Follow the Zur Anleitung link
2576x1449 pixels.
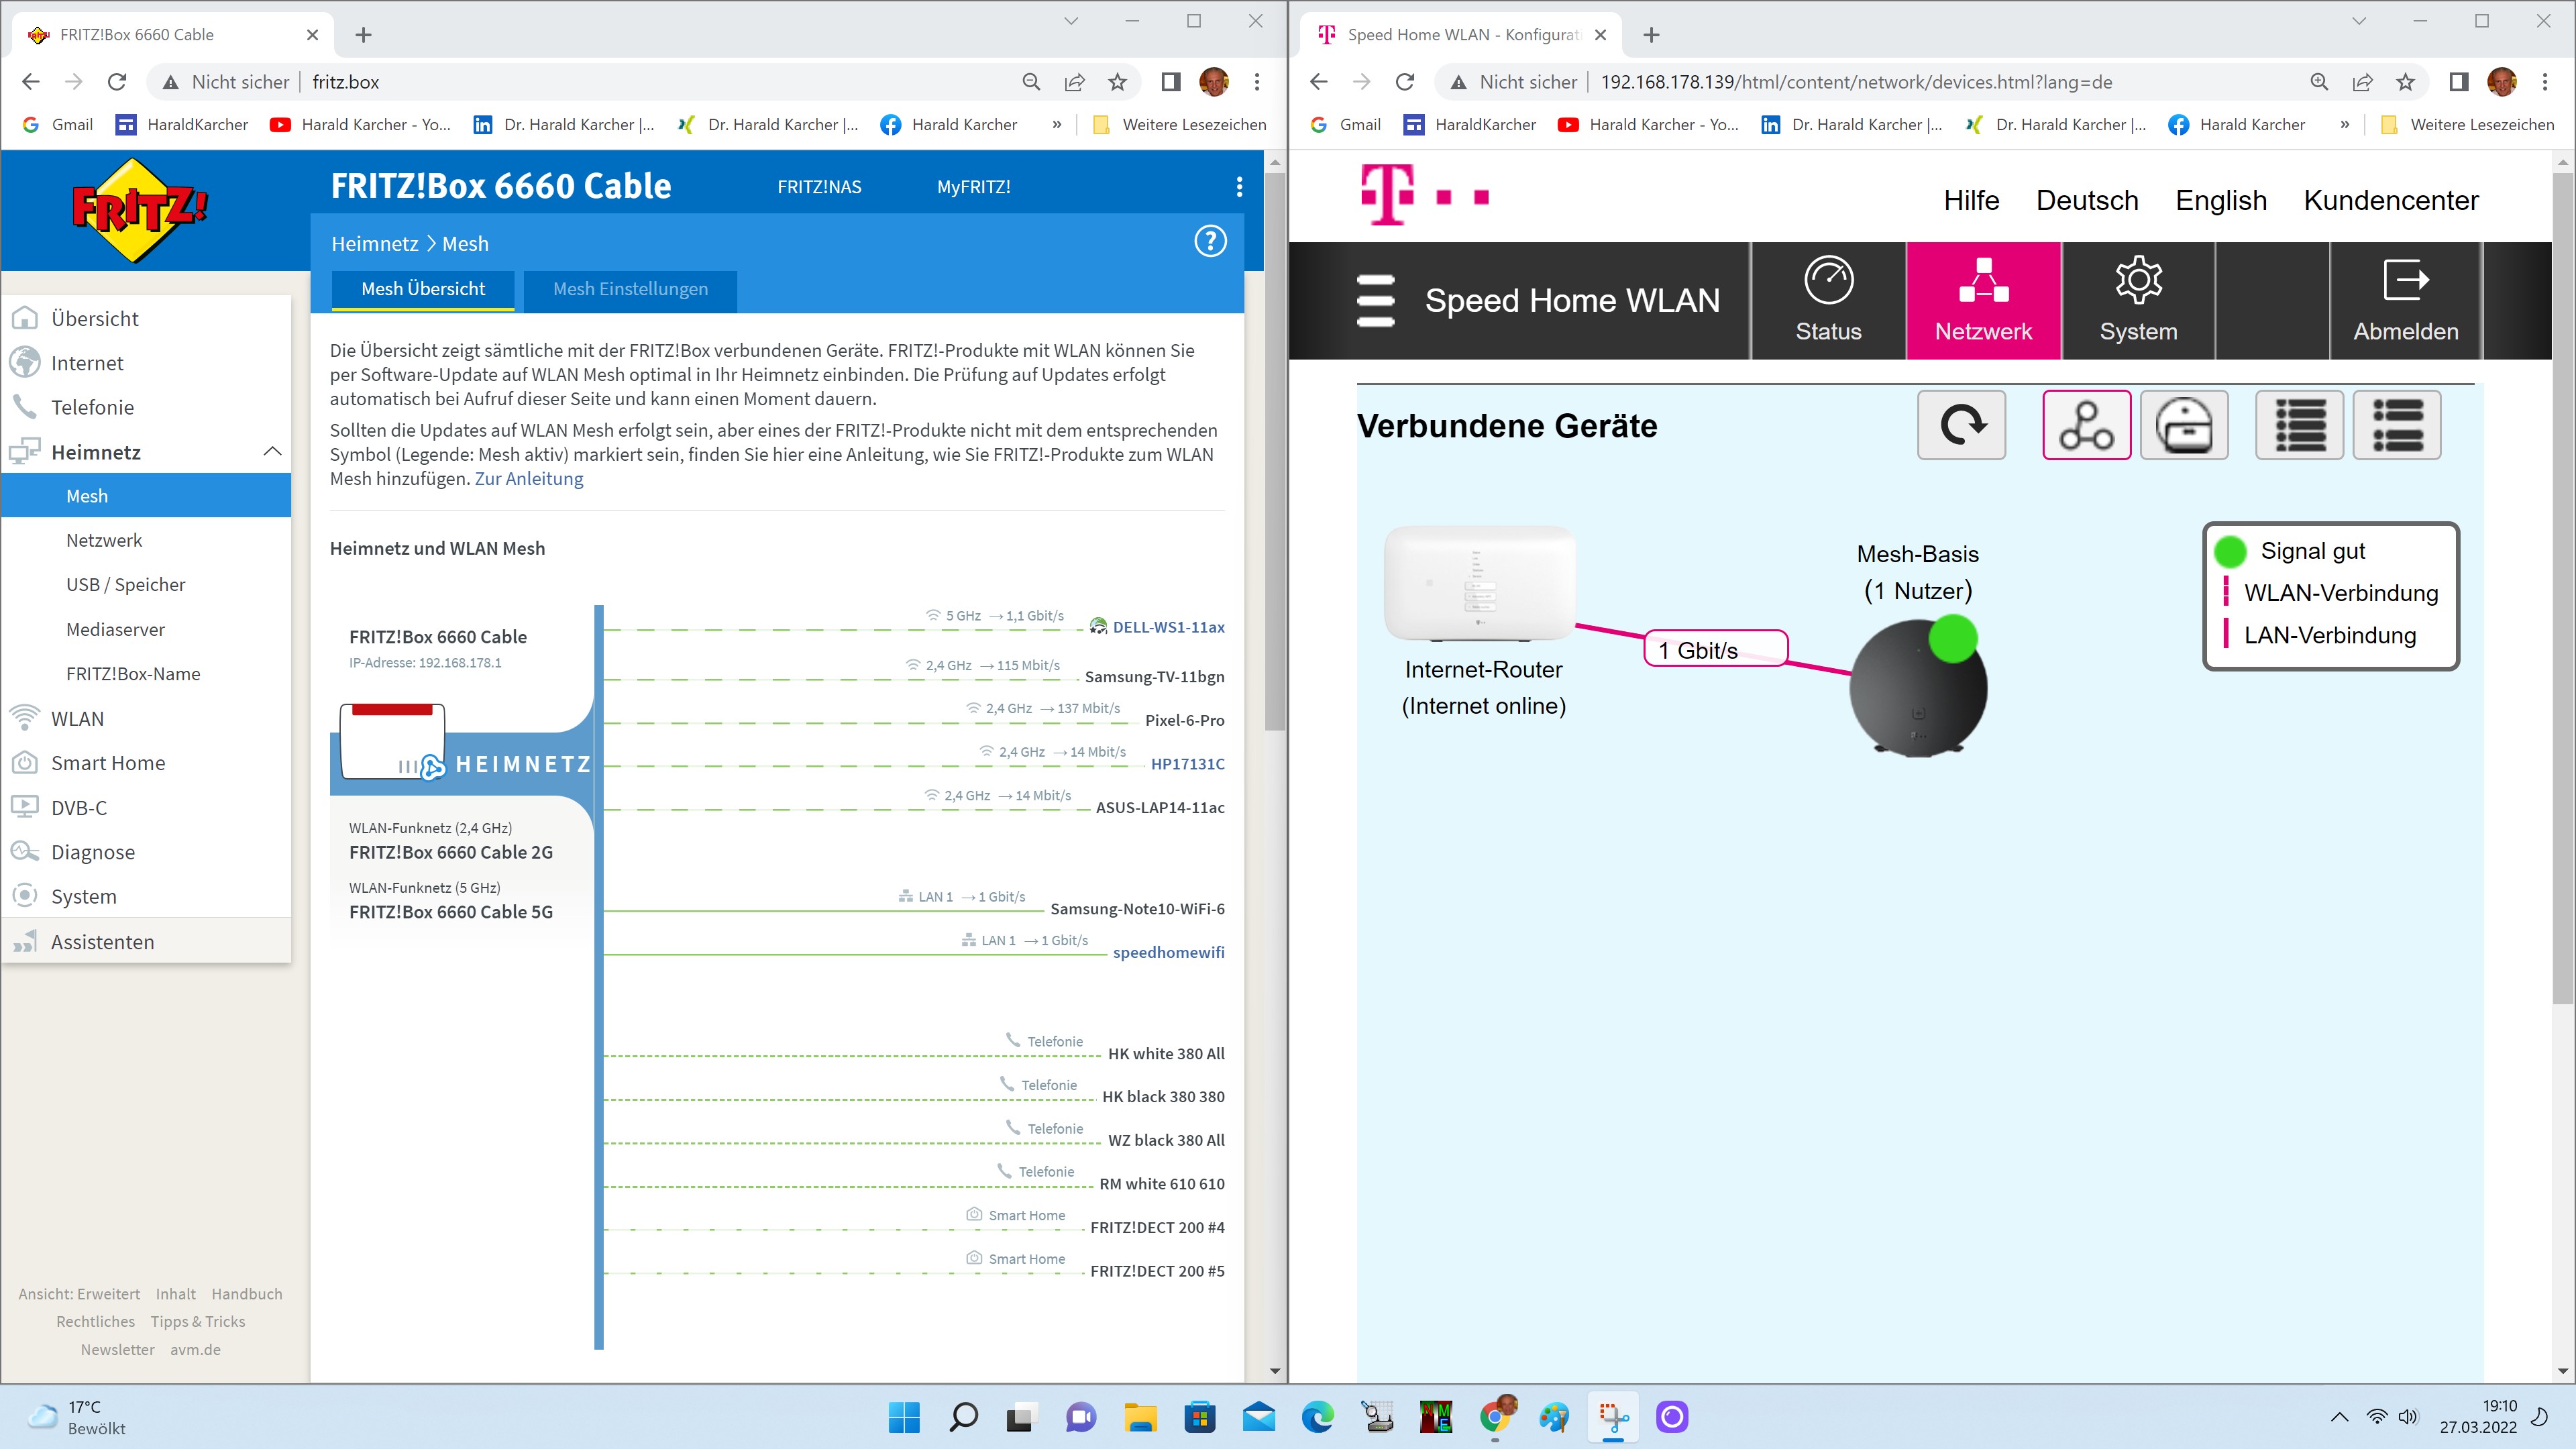pyautogui.click(x=528, y=479)
